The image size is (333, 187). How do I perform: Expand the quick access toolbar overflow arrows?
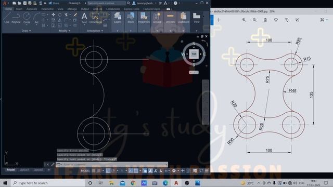tap(45, 3)
